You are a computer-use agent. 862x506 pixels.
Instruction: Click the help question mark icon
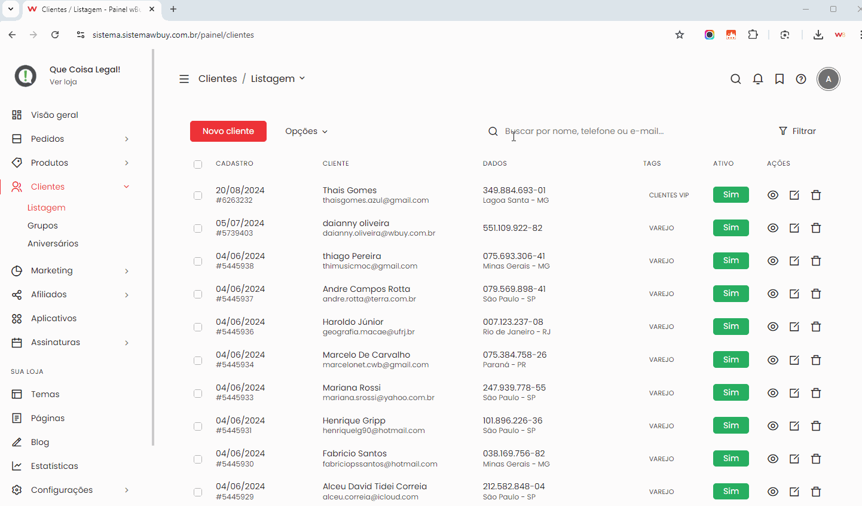pyautogui.click(x=801, y=79)
